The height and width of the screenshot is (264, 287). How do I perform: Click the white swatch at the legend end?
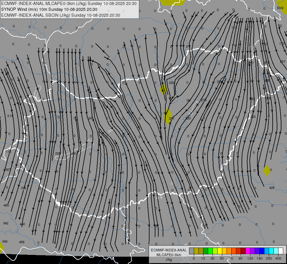coord(281,251)
